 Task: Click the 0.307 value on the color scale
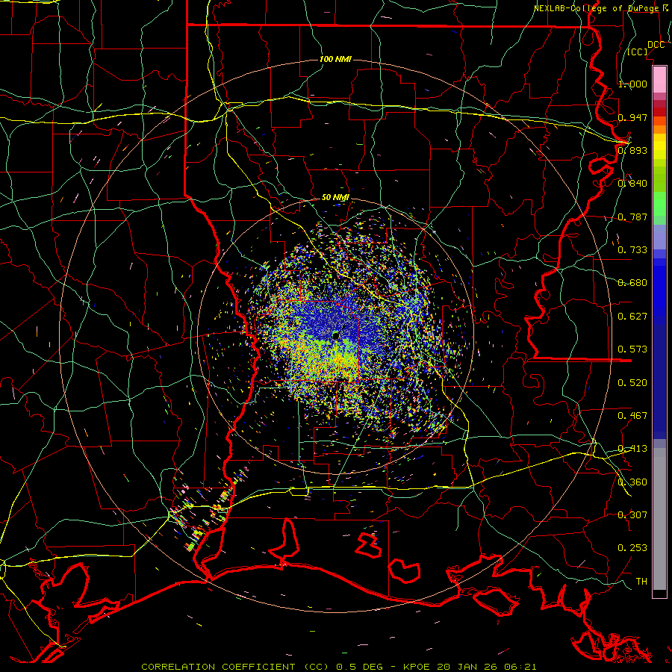coord(632,515)
